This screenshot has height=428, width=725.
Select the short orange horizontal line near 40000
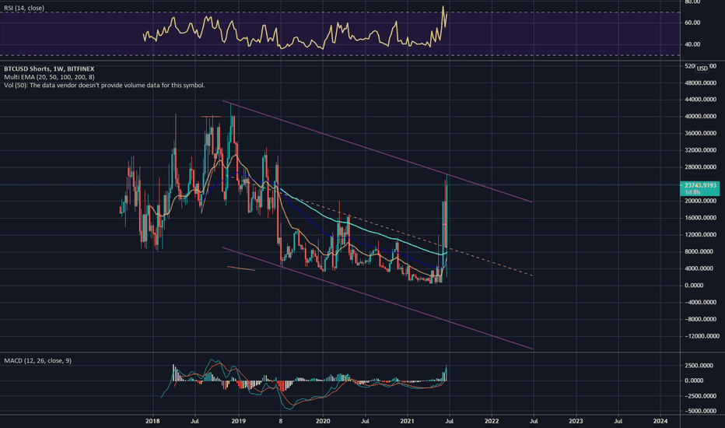pyautogui.click(x=212, y=116)
